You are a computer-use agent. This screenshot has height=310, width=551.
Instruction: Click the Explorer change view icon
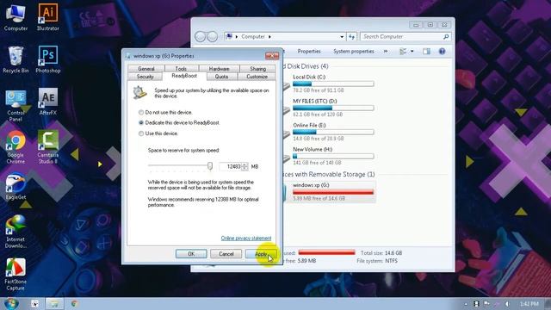pos(403,52)
